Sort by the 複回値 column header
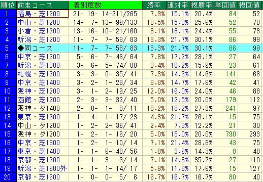Screen dimensions: 263x182 [x=250, y=5]
